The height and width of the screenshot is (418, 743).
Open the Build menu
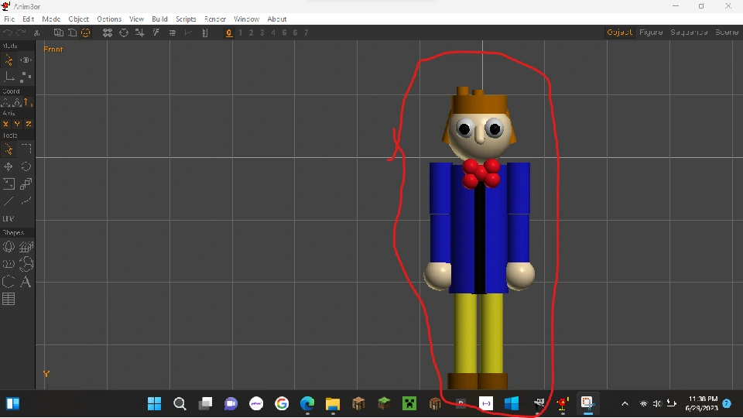pyautogui.click(x=159, y=19)
